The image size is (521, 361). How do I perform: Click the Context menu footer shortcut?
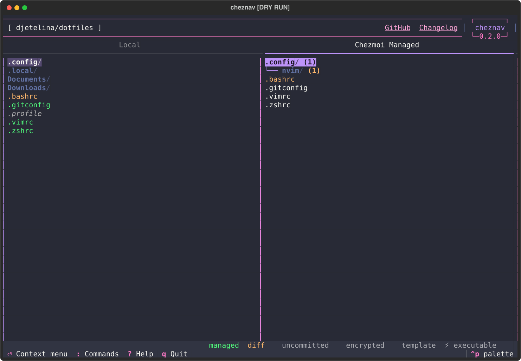pyautogui.click(x=37, y=354)
